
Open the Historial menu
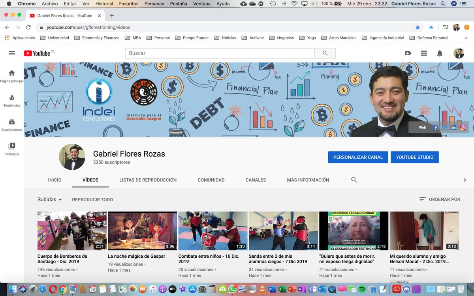point(104,4)
